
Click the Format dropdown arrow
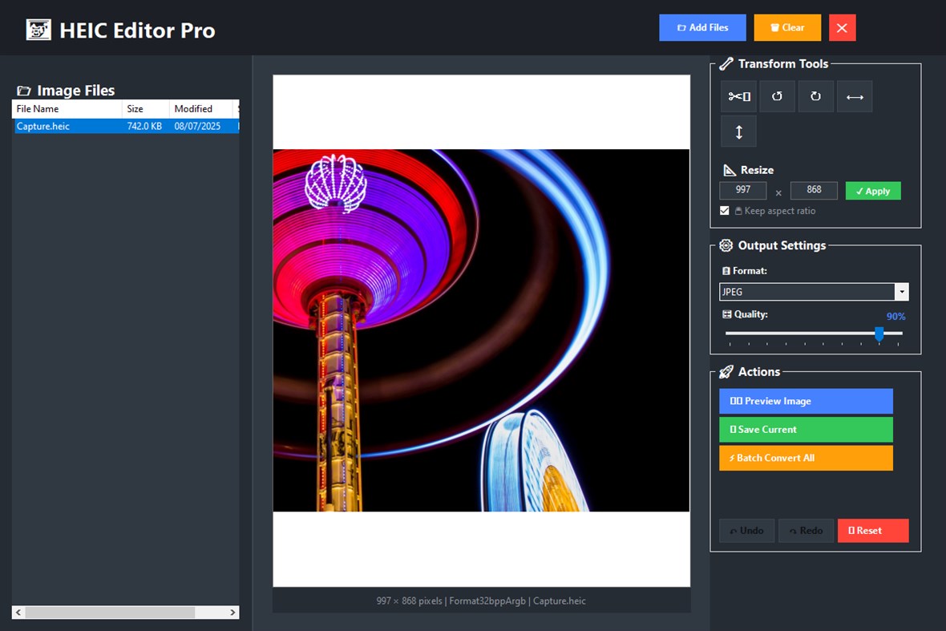(x=901, y=291)
